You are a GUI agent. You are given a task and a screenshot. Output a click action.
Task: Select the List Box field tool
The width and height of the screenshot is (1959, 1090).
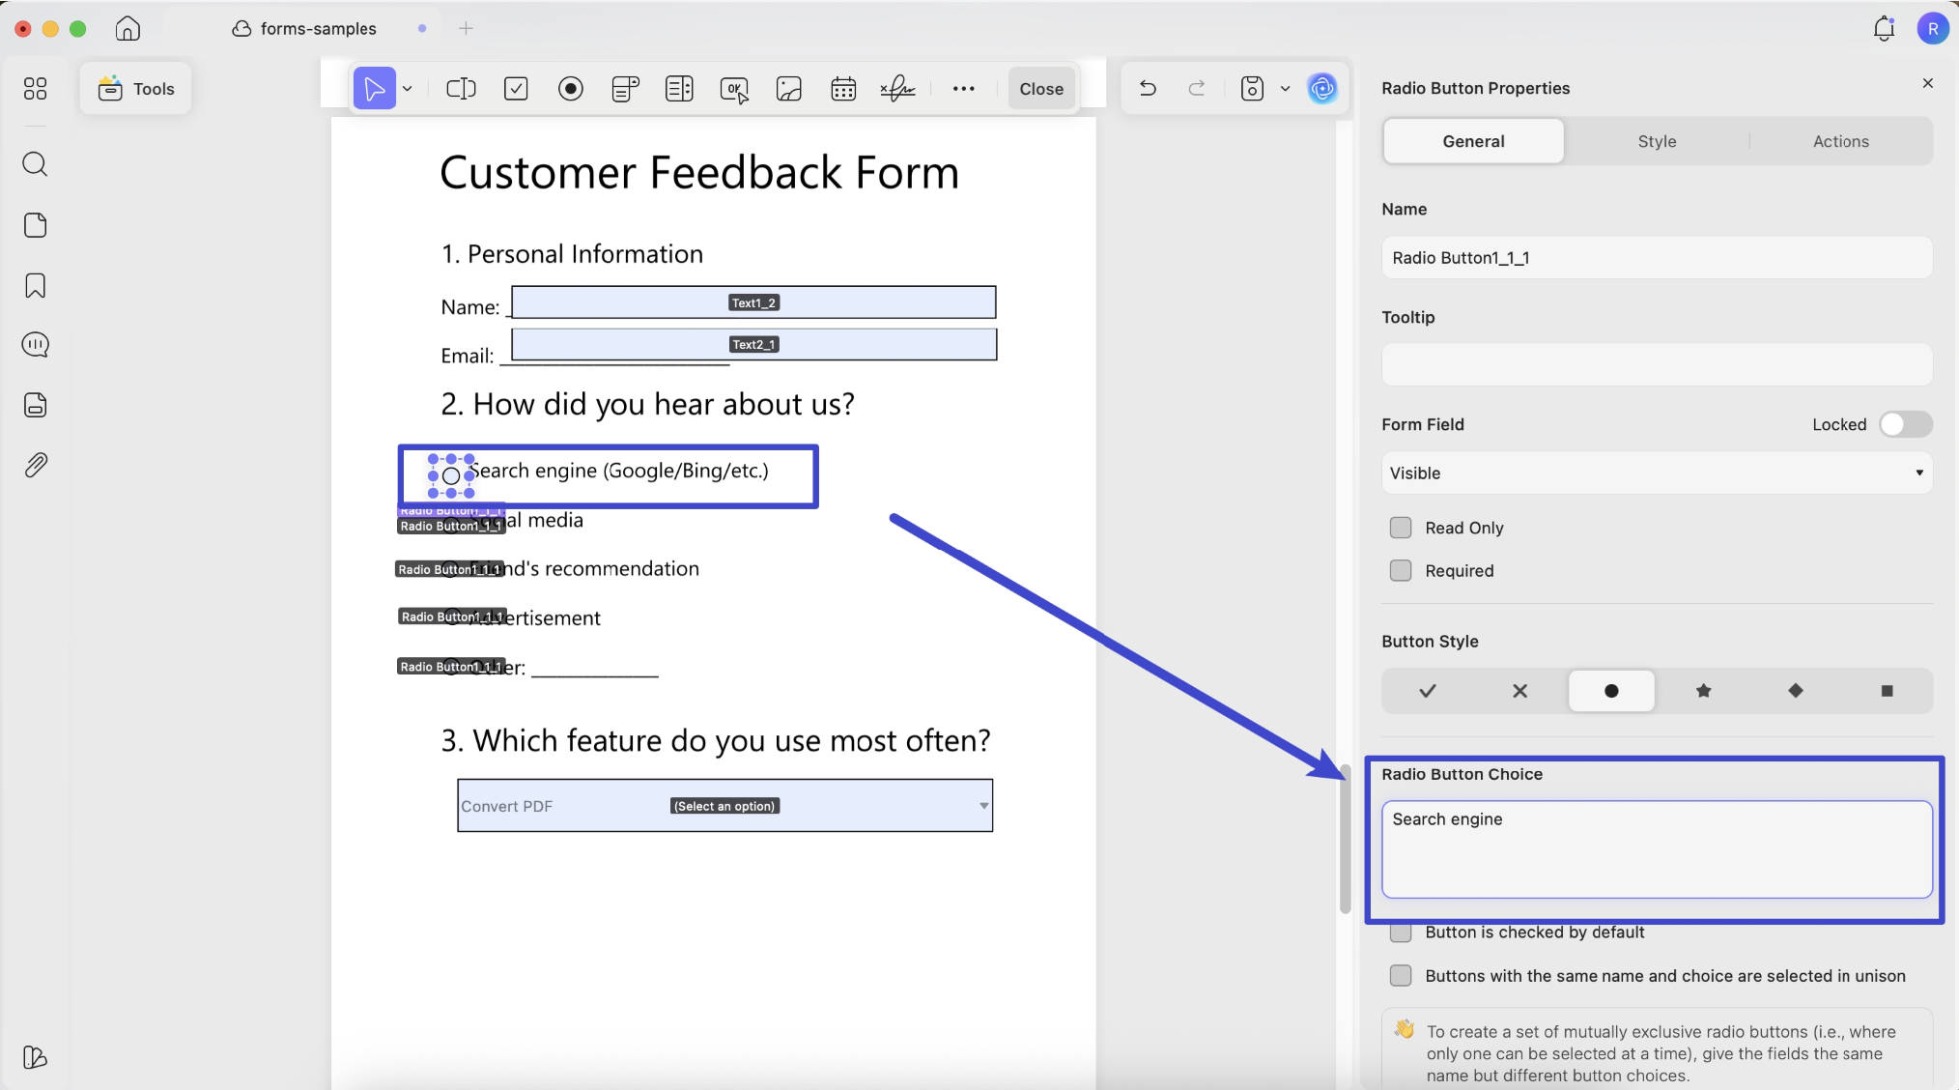coord(679,89)
